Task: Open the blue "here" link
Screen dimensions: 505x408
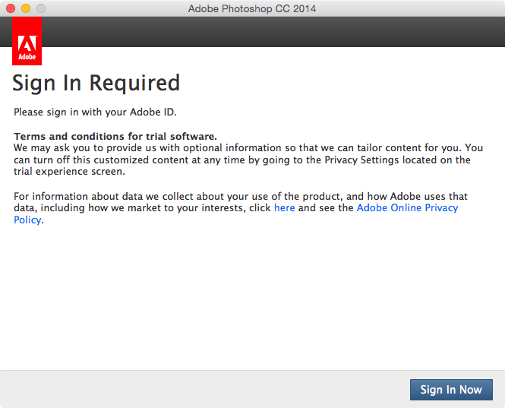Action: click(x=284, y=208)
